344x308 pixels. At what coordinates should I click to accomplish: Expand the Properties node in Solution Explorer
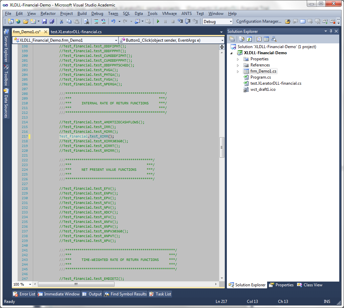[238, 59]
